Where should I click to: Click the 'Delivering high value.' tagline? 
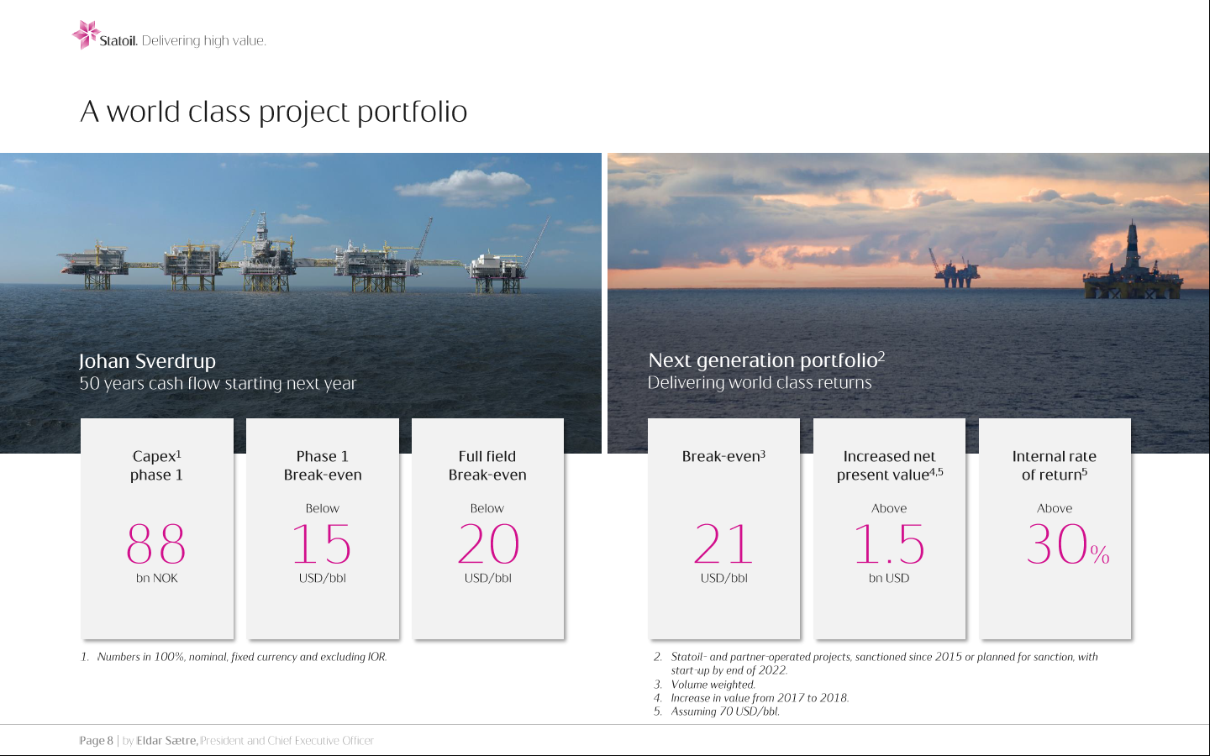(x=204, y=40)
